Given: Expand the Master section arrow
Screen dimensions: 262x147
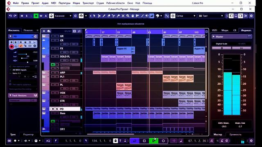Looking at the screenshot, I should pos(214,36).
